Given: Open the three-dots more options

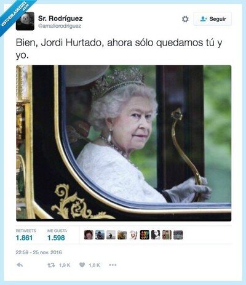Looking at the screenshot, I should coord(113,265).
